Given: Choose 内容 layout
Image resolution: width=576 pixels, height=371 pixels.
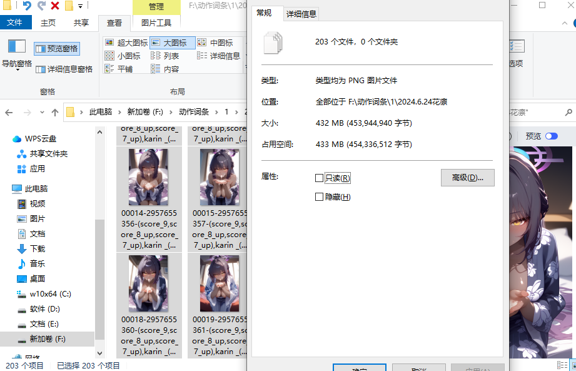Looking at the screenshot, I should (x=165, y=69).
